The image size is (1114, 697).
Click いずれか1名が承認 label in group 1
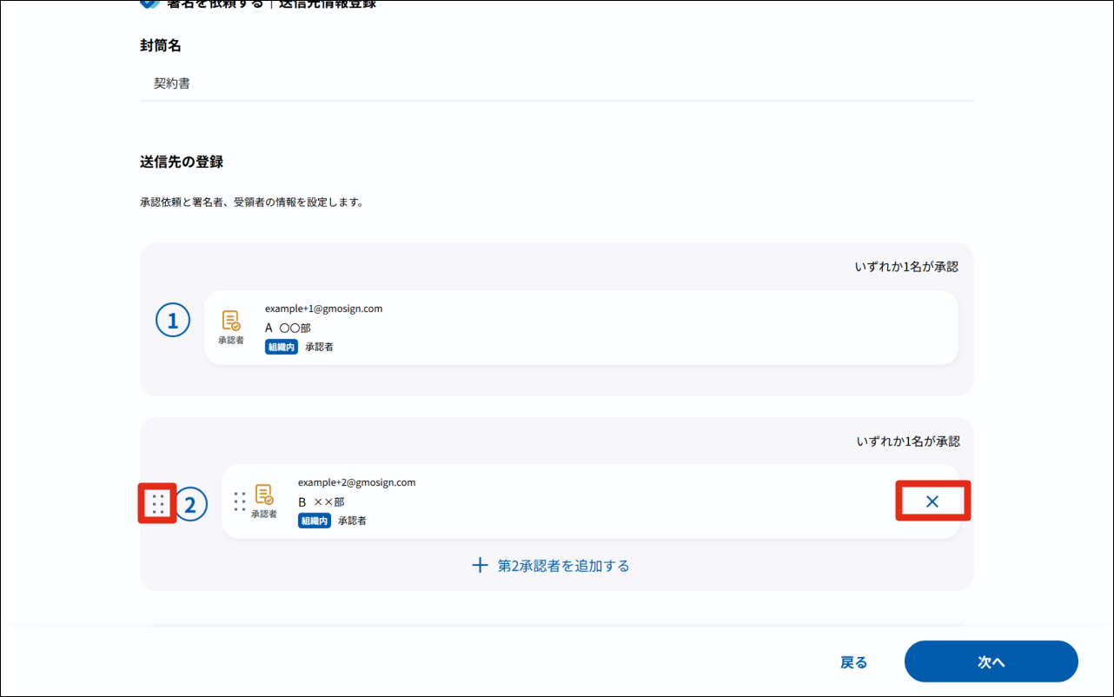point(906,267)
